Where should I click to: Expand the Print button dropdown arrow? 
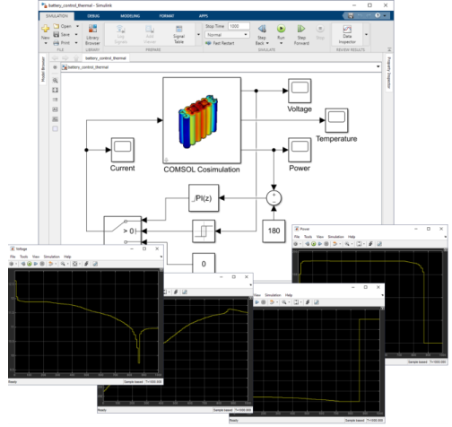click(x=77, y=43)
